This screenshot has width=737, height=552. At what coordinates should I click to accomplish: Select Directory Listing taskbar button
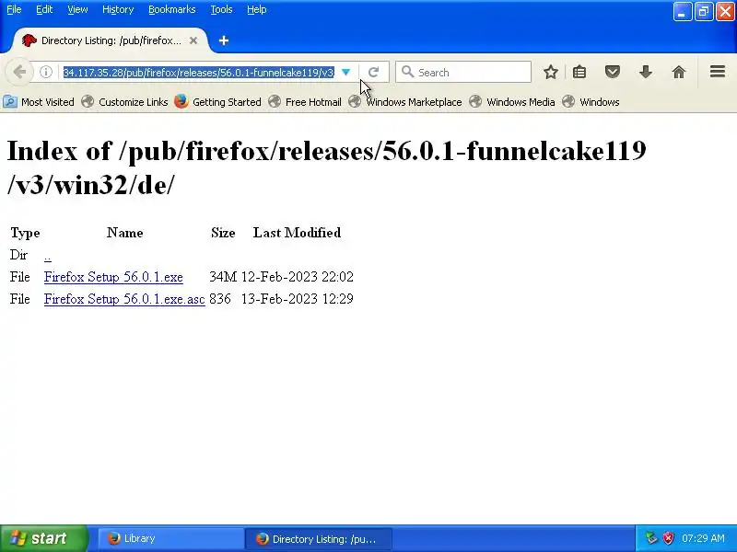(x=318, y=539)
